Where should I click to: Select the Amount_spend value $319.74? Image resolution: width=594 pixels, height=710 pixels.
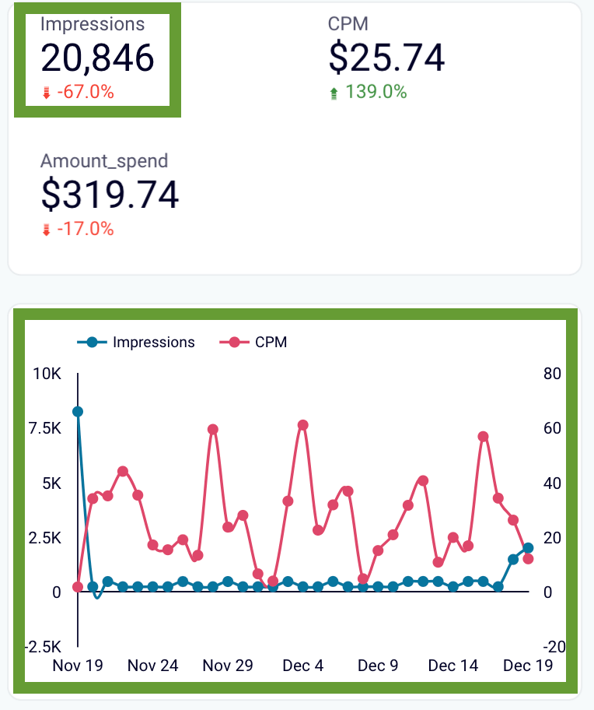(x=110, y=195)
